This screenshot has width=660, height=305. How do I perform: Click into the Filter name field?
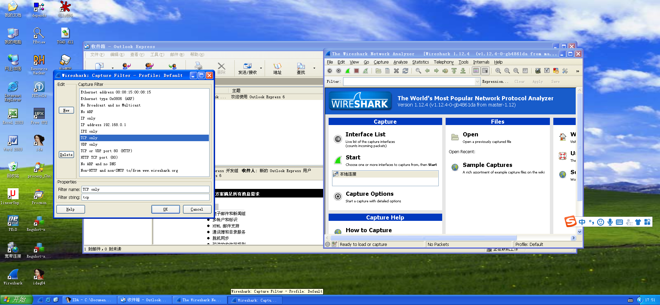point(145,189)
